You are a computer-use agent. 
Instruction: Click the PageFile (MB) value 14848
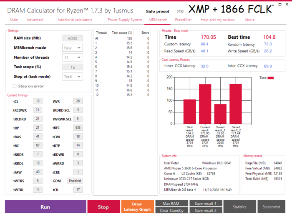[x=278, y=163]
